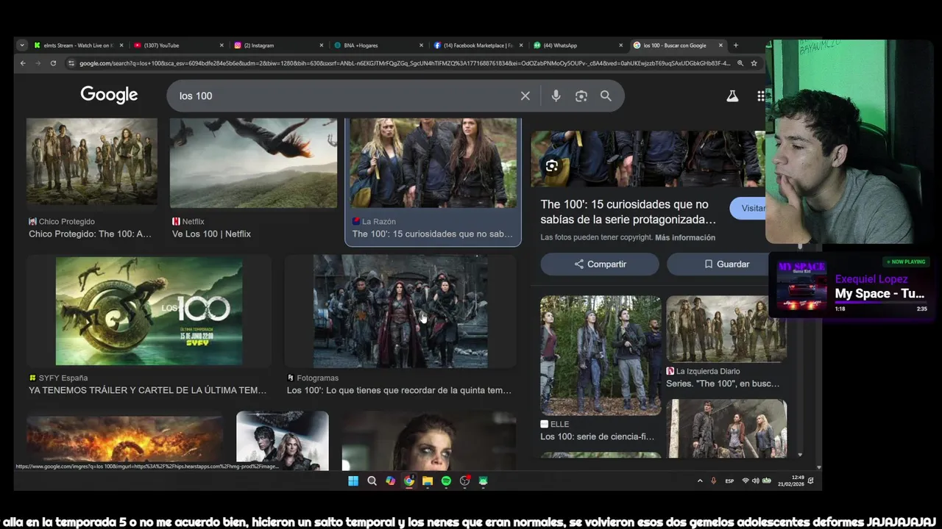Open the Ve Los 100 | Netflix result
The width and height of the screenshot is (942, 529).
click(x=211, y=234)
